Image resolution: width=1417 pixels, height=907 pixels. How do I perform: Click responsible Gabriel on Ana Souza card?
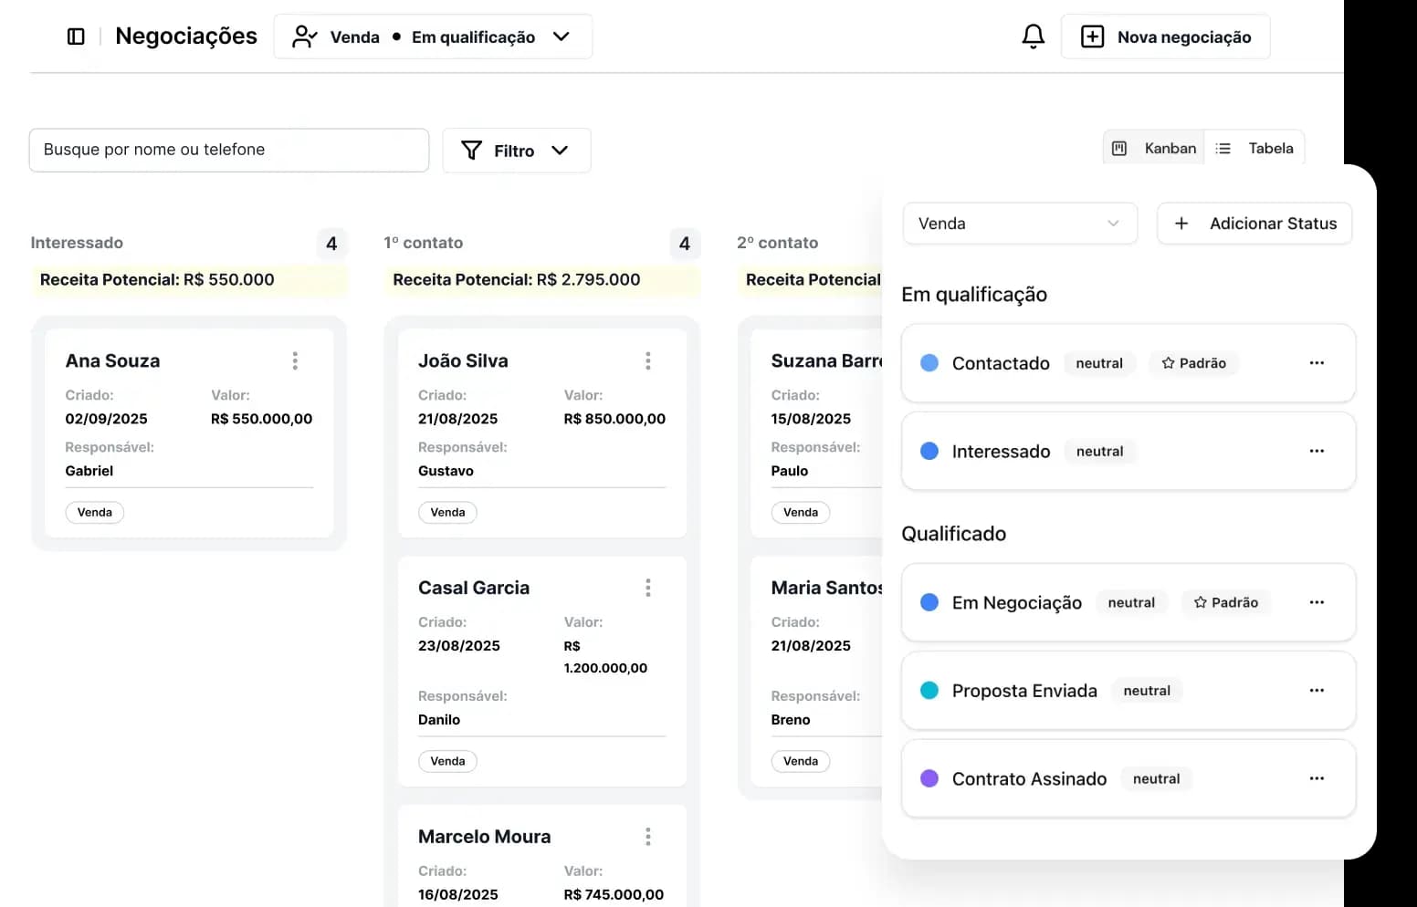89,471
